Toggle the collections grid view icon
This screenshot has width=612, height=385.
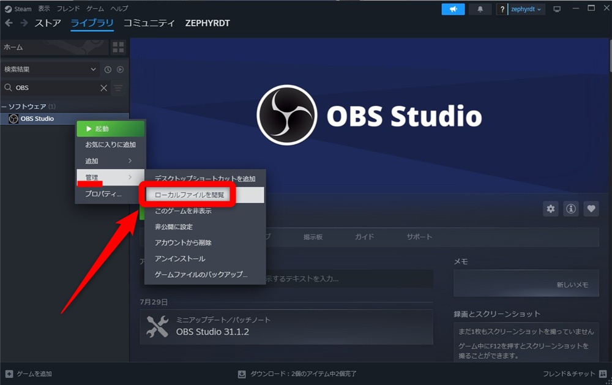point(118,47)
